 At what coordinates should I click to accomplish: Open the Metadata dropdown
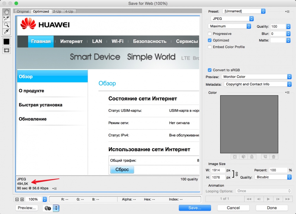pyautogui.click(x=258, y=84)
